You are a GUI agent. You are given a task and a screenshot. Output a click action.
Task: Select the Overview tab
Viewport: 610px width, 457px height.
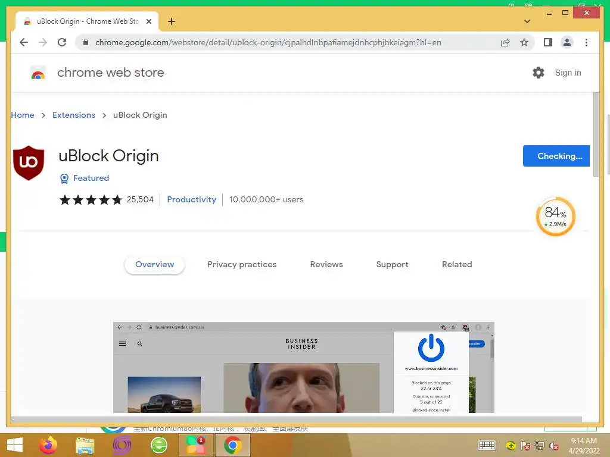click(154, 264)
